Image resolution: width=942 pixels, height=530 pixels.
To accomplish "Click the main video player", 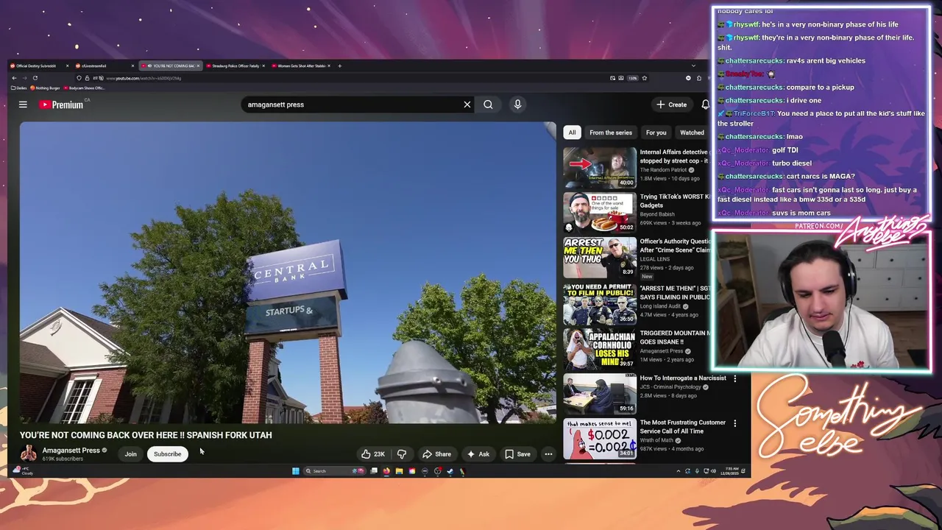I will (x=288, y=272).
